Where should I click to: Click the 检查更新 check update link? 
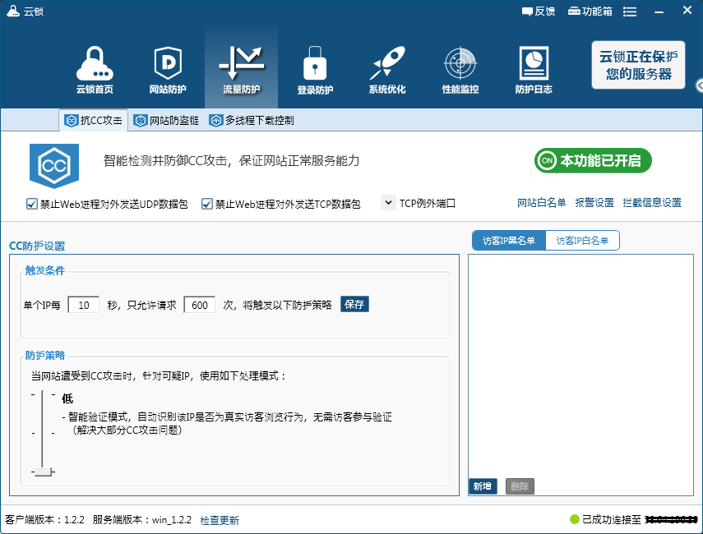point(220,520)
